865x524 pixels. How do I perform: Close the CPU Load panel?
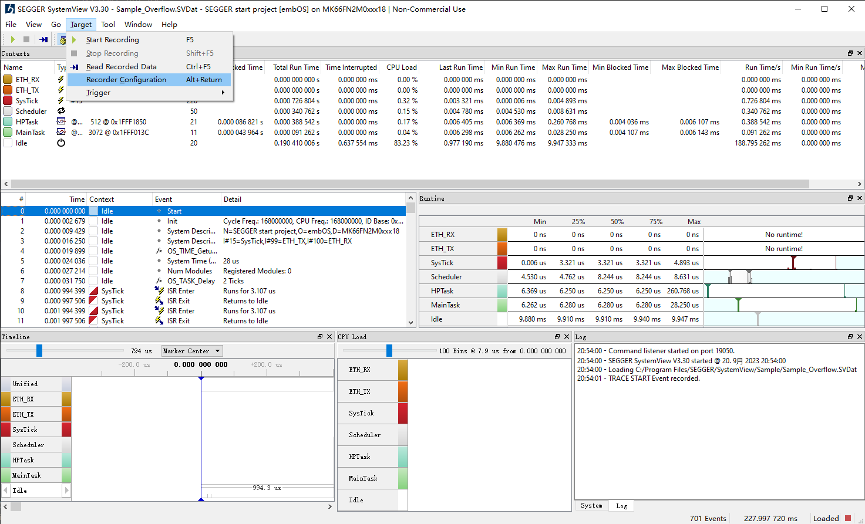coord(567,337)
